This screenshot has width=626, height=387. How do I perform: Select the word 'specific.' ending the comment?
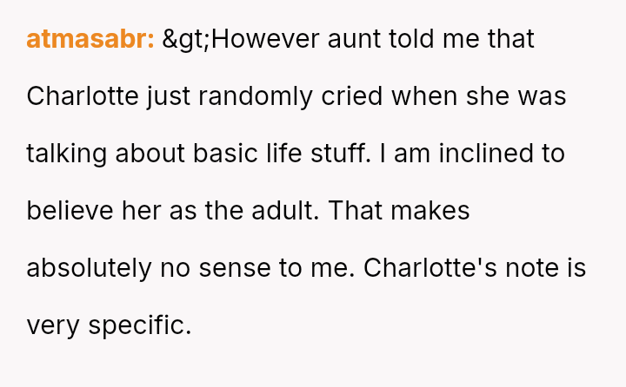140,326
